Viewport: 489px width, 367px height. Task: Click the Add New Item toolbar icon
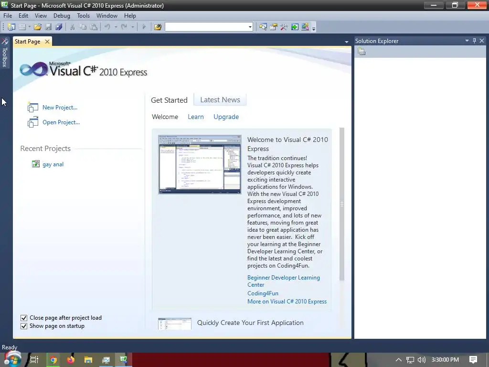pyautogui.click(x=22, y=27)
